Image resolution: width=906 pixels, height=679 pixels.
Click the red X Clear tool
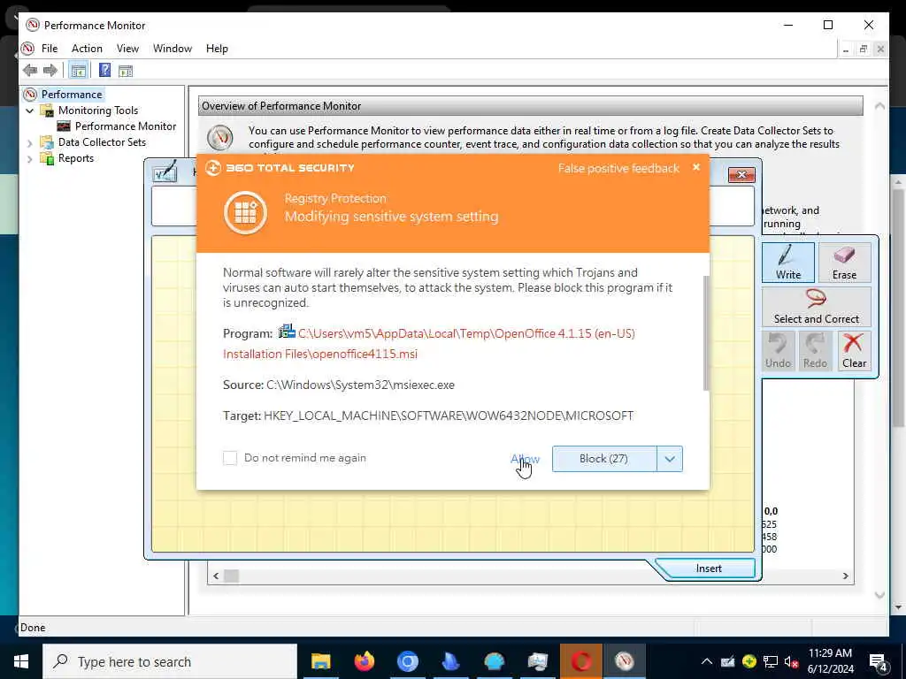854,350
